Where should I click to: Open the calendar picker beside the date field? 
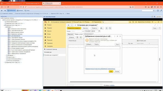click(99, 31)
